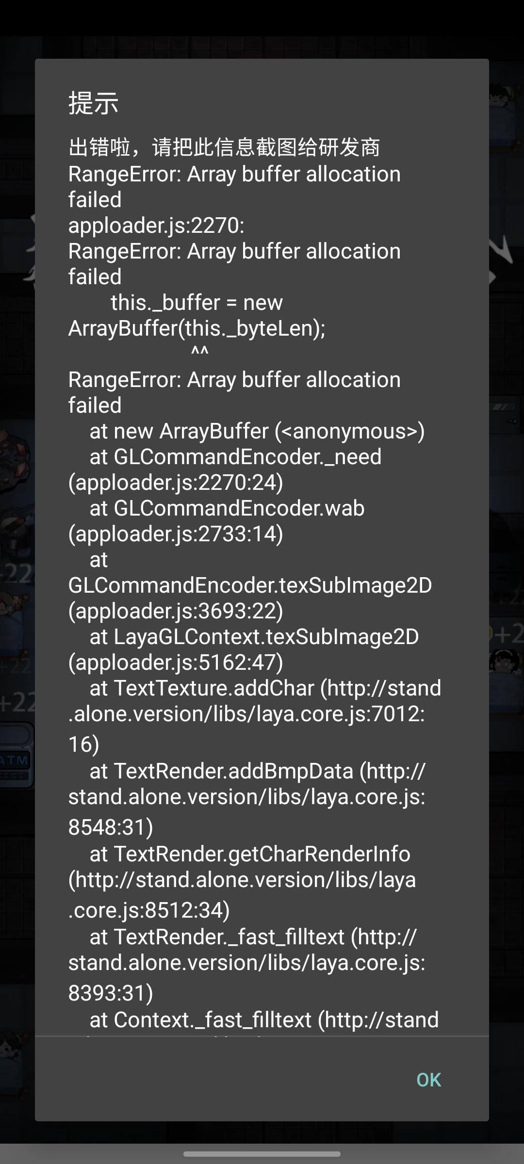
Task: Tap the apploader.js:2270: text line
Action: point(156,226)
